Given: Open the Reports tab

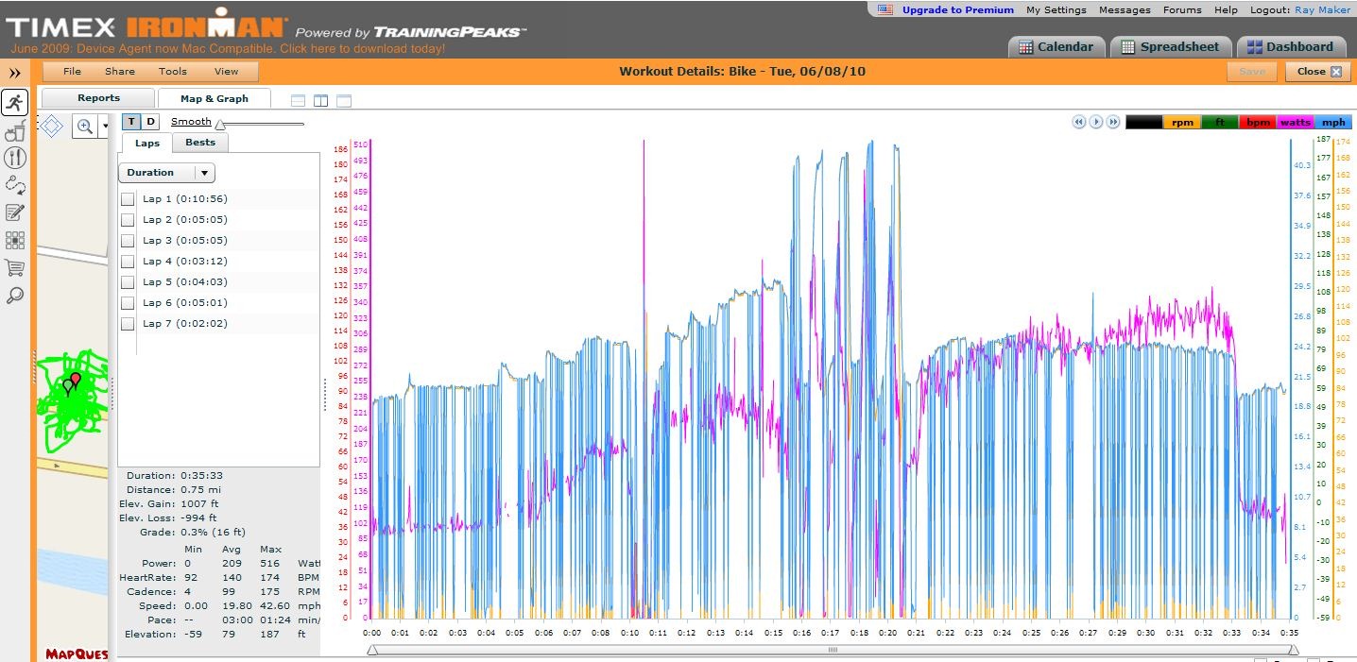Looking at the screenshot, I should pos(98,98).
